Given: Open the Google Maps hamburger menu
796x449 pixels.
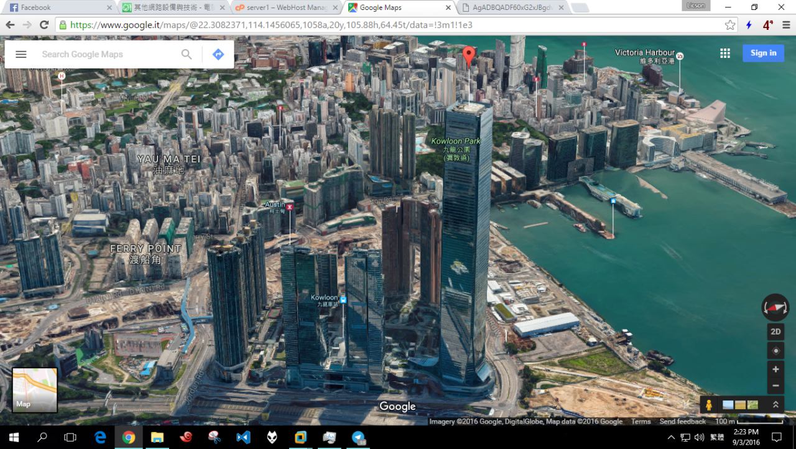Looking at the screenshot, I should point(21,54).
